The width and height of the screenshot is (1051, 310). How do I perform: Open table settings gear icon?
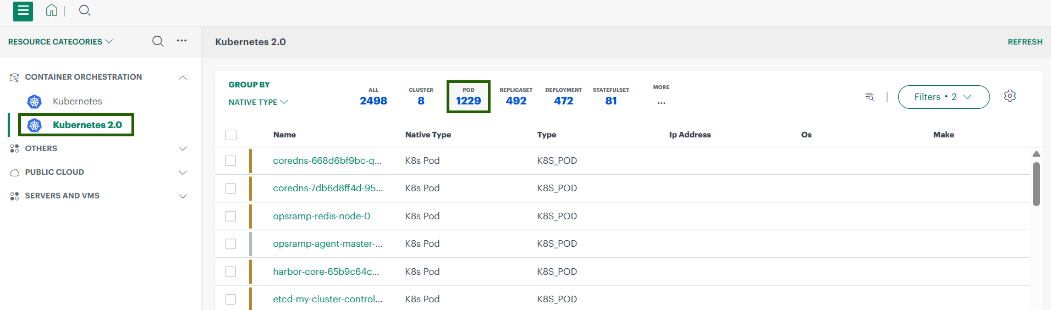[1010, 96]
